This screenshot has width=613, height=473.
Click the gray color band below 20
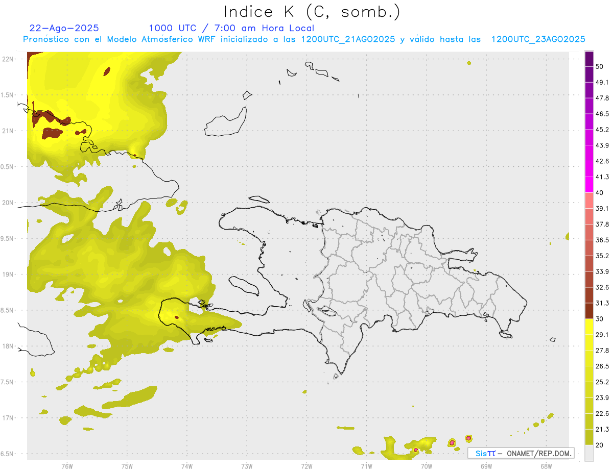click(589, 453)
